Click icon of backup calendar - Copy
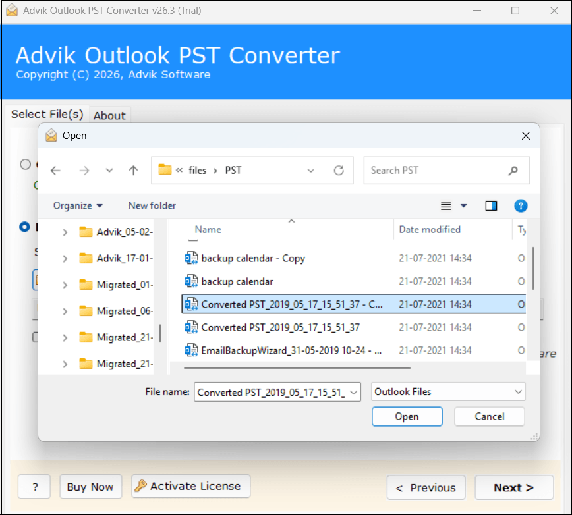This screenshot has height=515, width=572. [191, 258]
